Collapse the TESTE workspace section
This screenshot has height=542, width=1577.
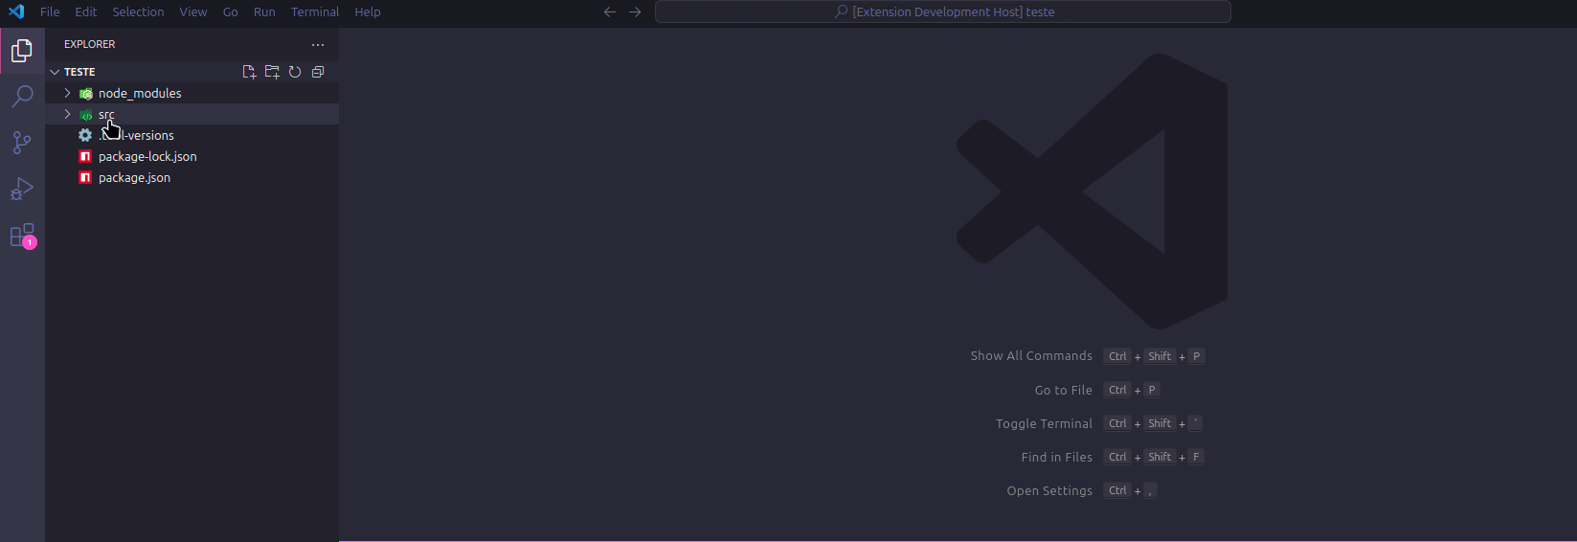coord(55,72)
